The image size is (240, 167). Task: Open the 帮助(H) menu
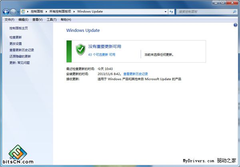click(66, 20)
